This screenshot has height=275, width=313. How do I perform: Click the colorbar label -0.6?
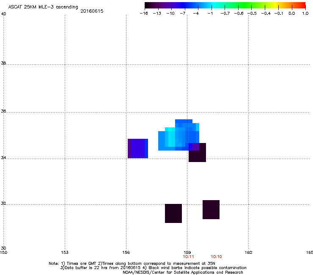point(239,14)
